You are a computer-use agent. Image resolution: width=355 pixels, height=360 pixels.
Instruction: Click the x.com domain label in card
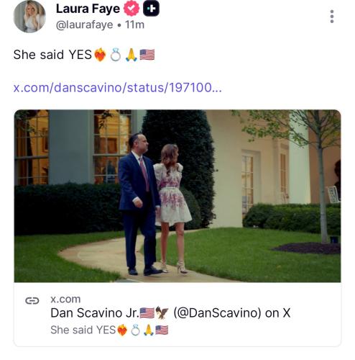pyautogui.click(x=65, y=300)
